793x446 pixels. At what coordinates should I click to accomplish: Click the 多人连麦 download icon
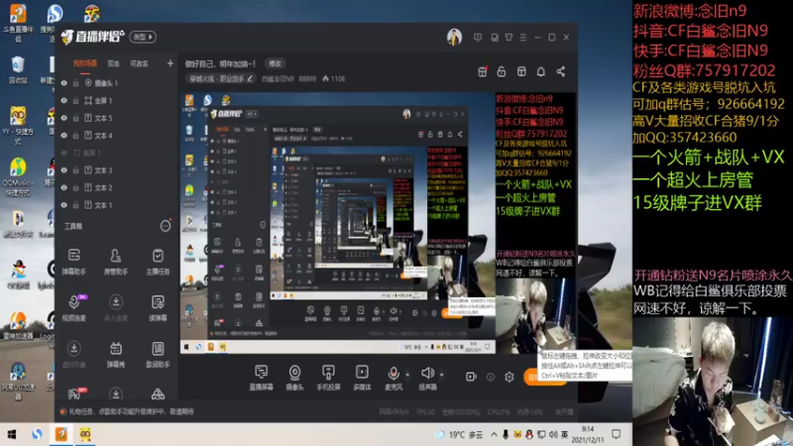tap(116, 302)
